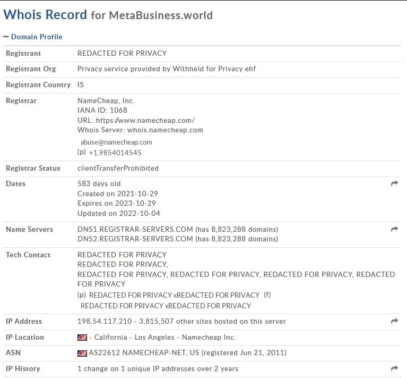The height and width of the screenshot is (378, 407).
Task: Select Created on 2021-10-29 date
Action: tap(118, 194)
